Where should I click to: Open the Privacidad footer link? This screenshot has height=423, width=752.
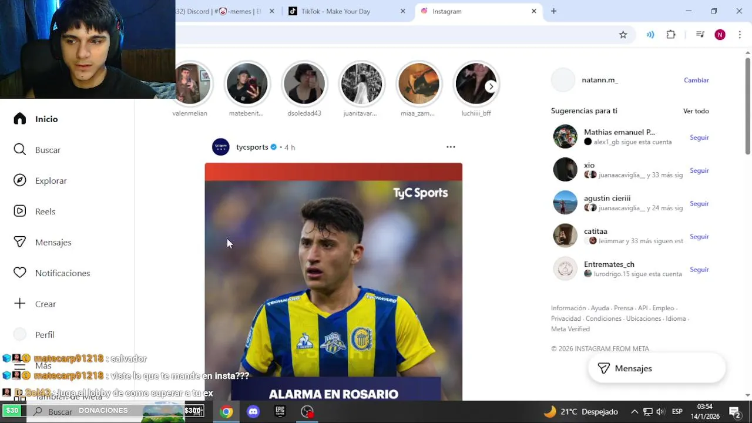tap(566, 318)
